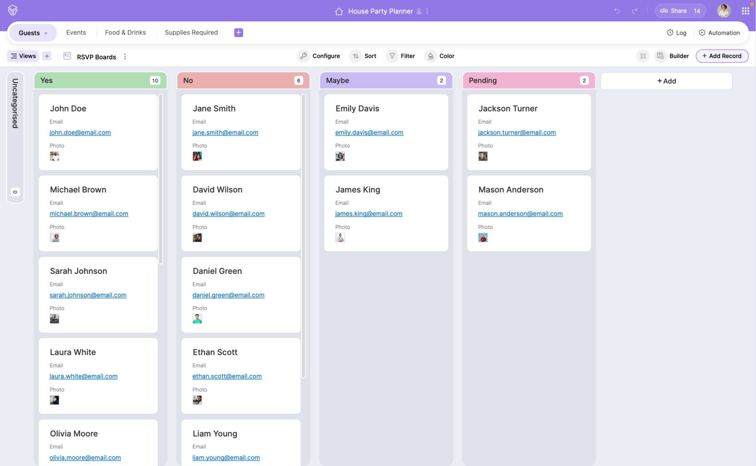
Task: Open the apps grid icon
Action: (745, 11)
